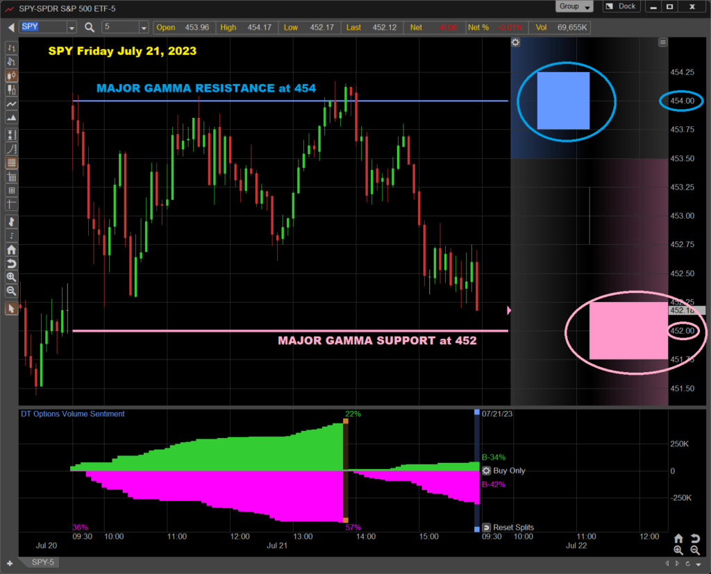Select the candlestick chart style icon
The height and width of the screenshot is (574, 711).
point(11,76)
